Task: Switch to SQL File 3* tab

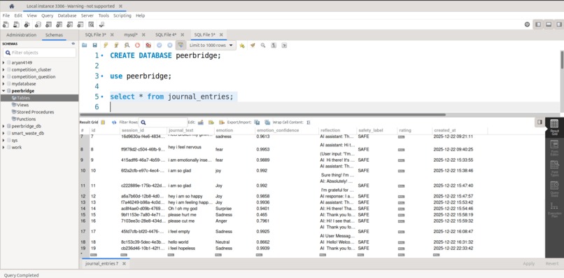Action: [95, 34]
